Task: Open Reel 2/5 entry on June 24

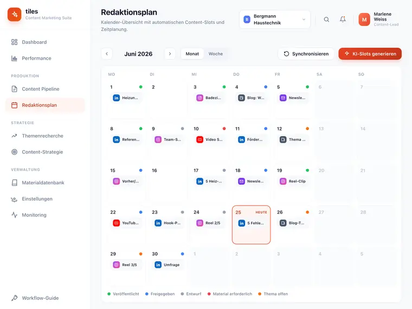Action: click(209, 223)
